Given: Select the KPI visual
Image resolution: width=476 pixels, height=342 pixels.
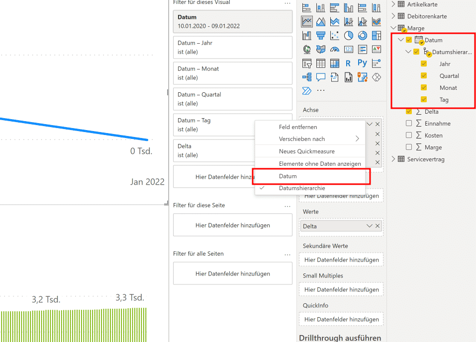Looking at the screenshot, I should (377, 49).
